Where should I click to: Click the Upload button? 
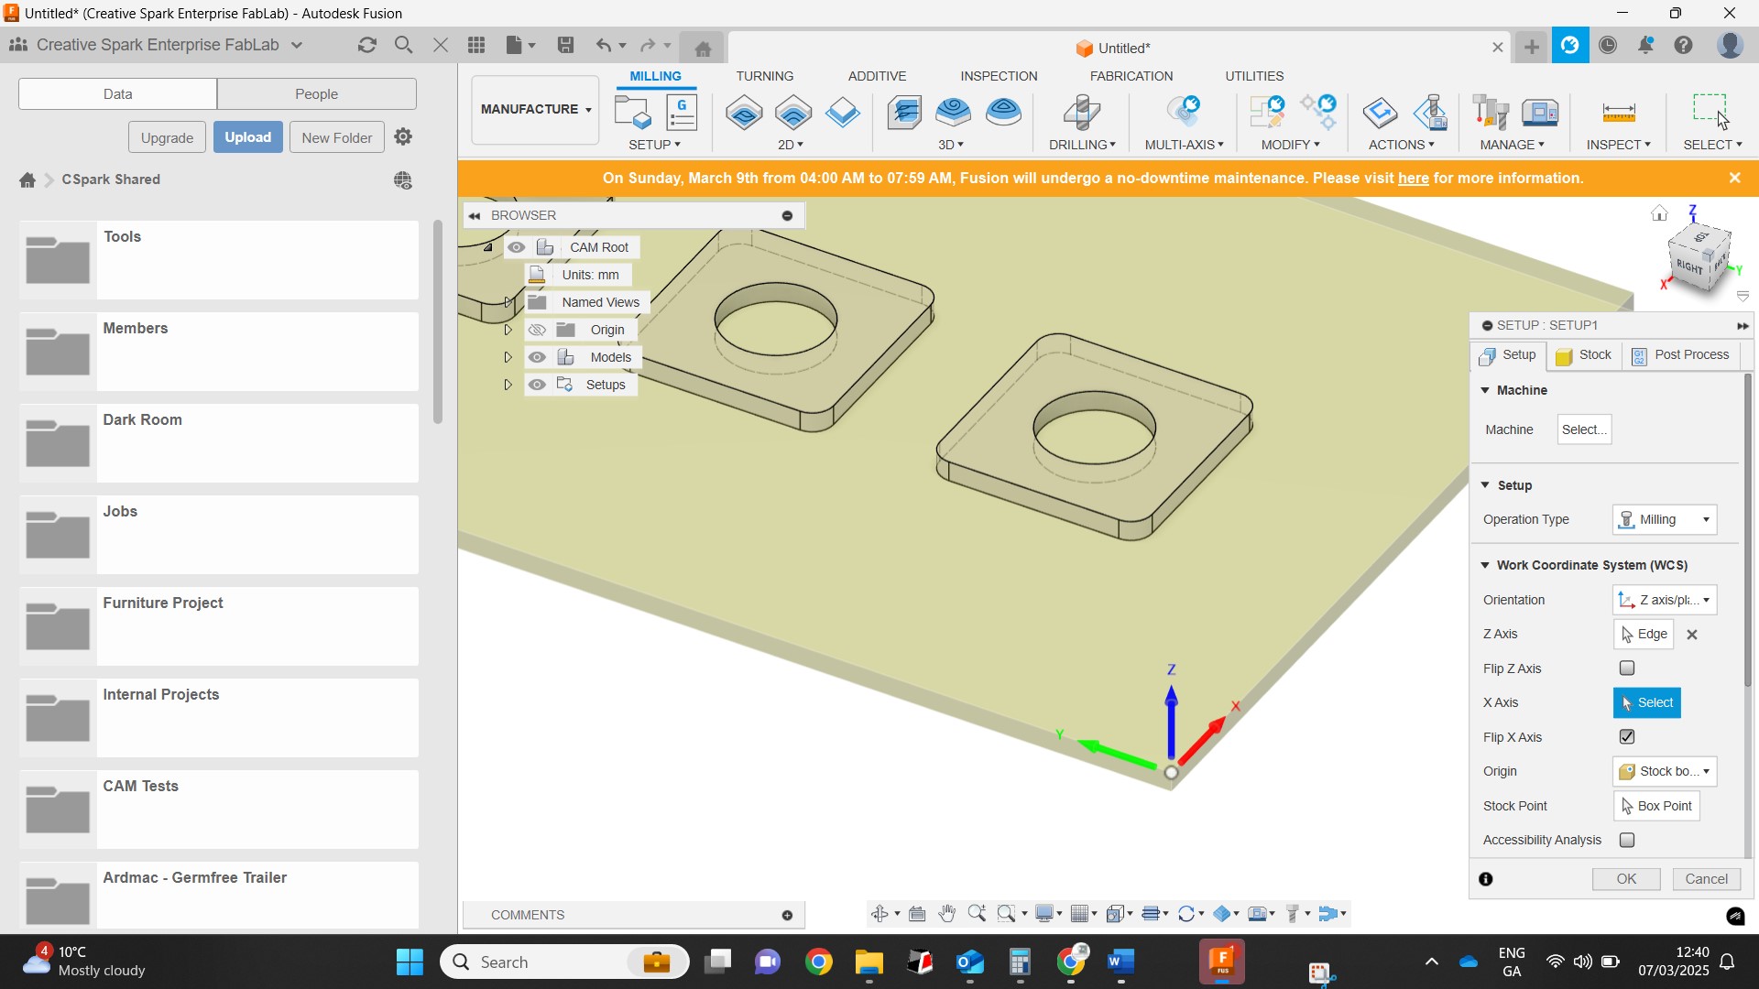point(248,137)
